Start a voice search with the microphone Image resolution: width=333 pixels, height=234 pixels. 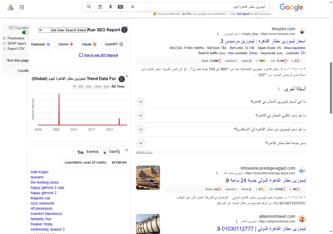(110, 7)
